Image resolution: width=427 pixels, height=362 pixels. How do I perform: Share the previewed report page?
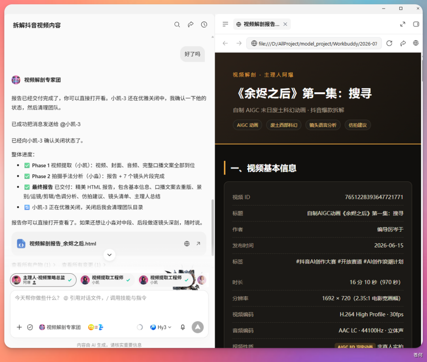pos(403,43)
